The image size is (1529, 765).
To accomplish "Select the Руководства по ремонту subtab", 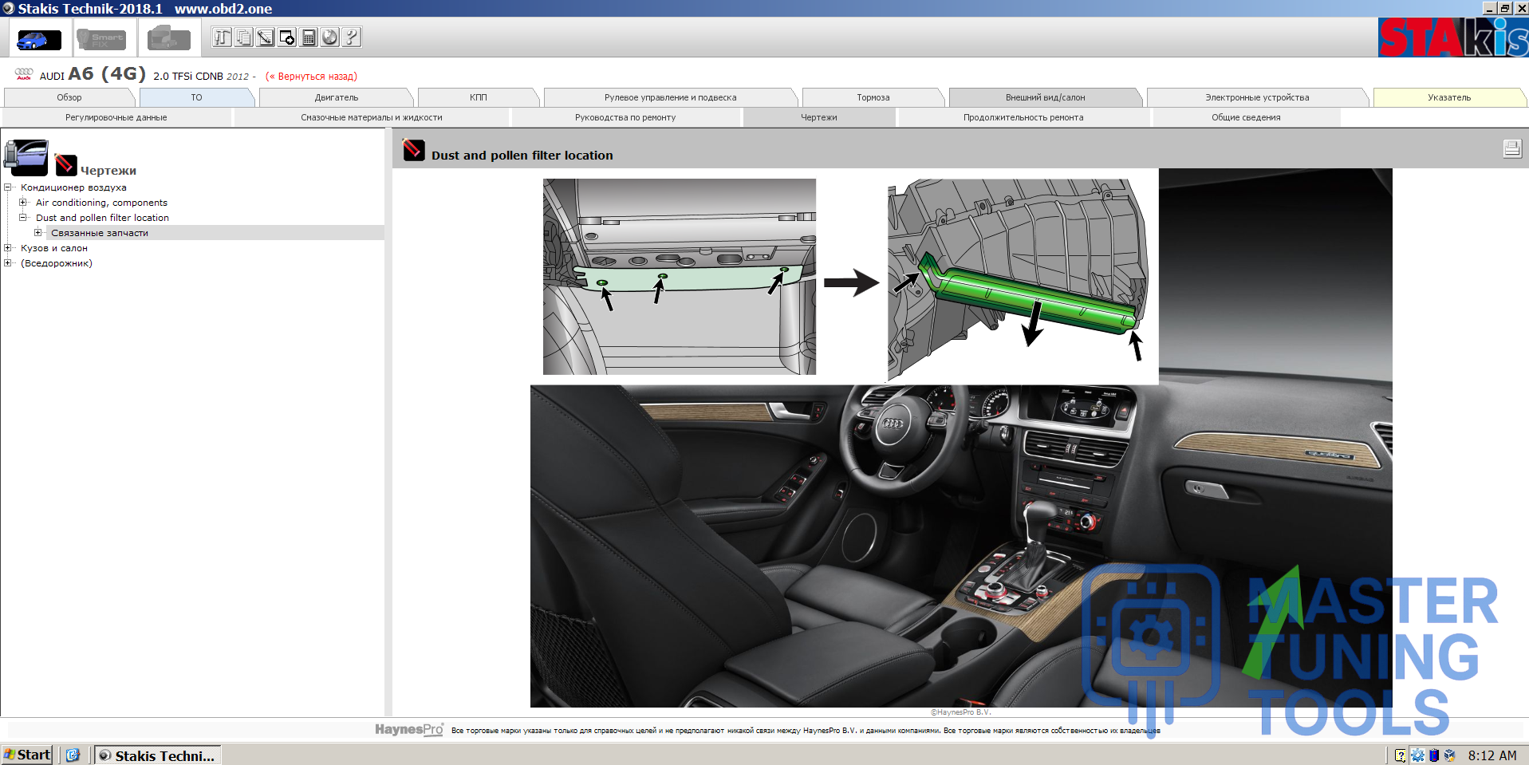I will pos(625,117).
